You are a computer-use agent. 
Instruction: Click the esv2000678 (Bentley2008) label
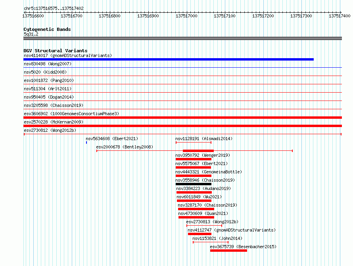tap(125, 147)
